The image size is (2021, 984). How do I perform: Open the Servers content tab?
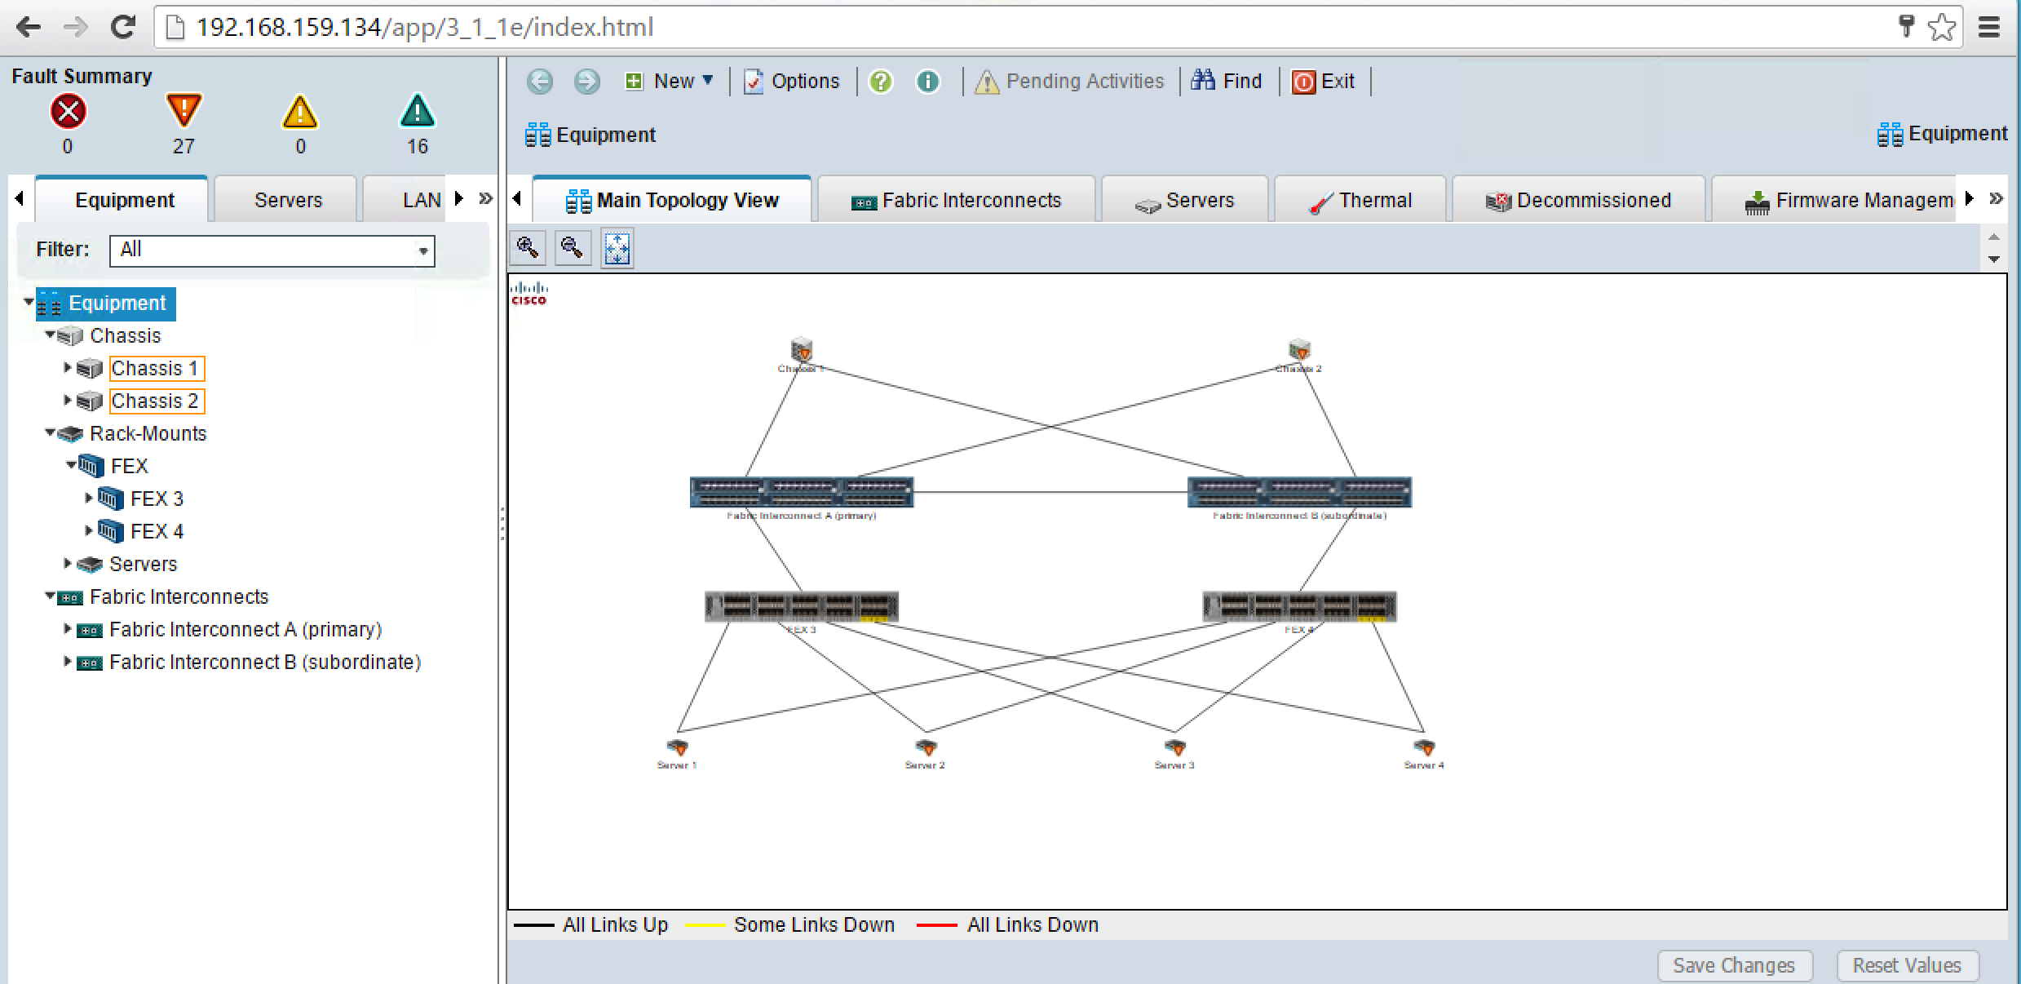1185,200
